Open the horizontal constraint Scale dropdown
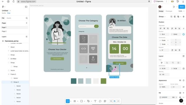The height and width of the screenshot is (105, 186). click(164, 40)
